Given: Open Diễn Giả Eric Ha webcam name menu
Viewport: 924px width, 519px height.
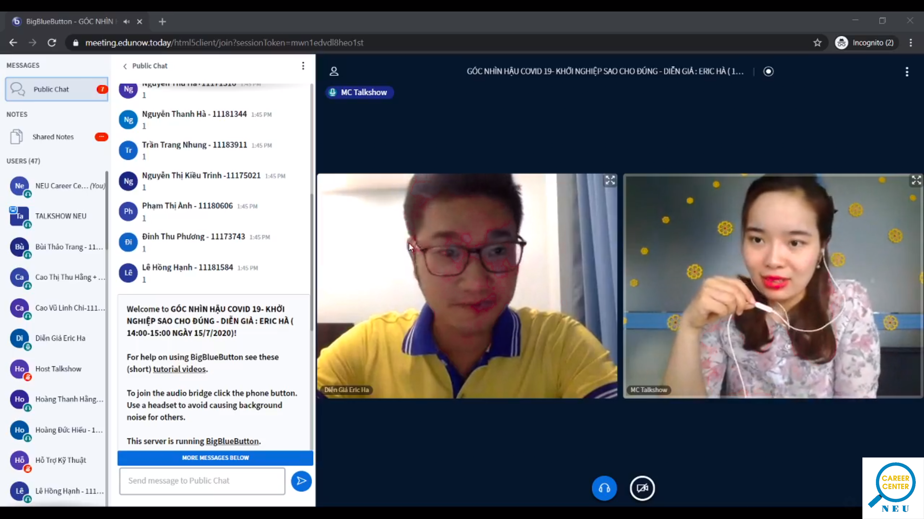Looking at the screenshot, I should (x=346, y=390).
